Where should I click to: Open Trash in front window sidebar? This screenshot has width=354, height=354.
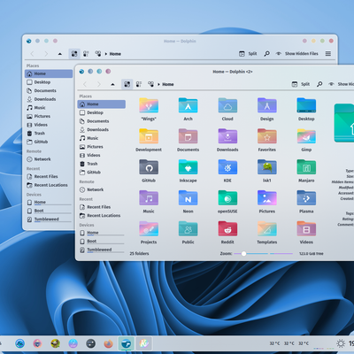(x=102, y=164)
